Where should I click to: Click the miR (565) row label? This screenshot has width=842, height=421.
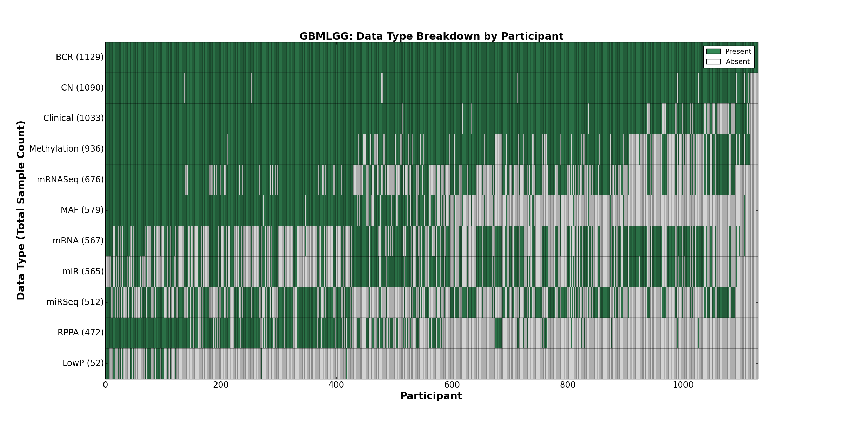tap(83, 272)
